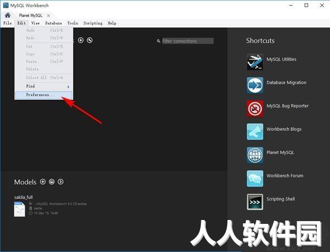The image size is (330, 252).
Task: Open the View menu
Action: [35, 23]
